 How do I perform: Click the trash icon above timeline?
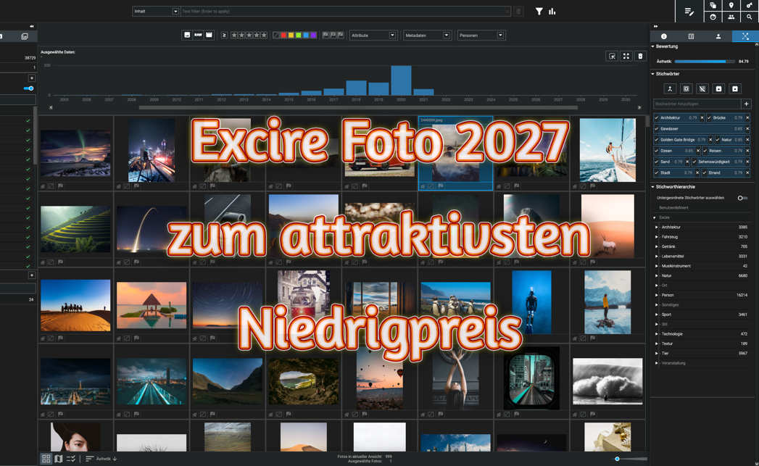(x=640, y=56)
